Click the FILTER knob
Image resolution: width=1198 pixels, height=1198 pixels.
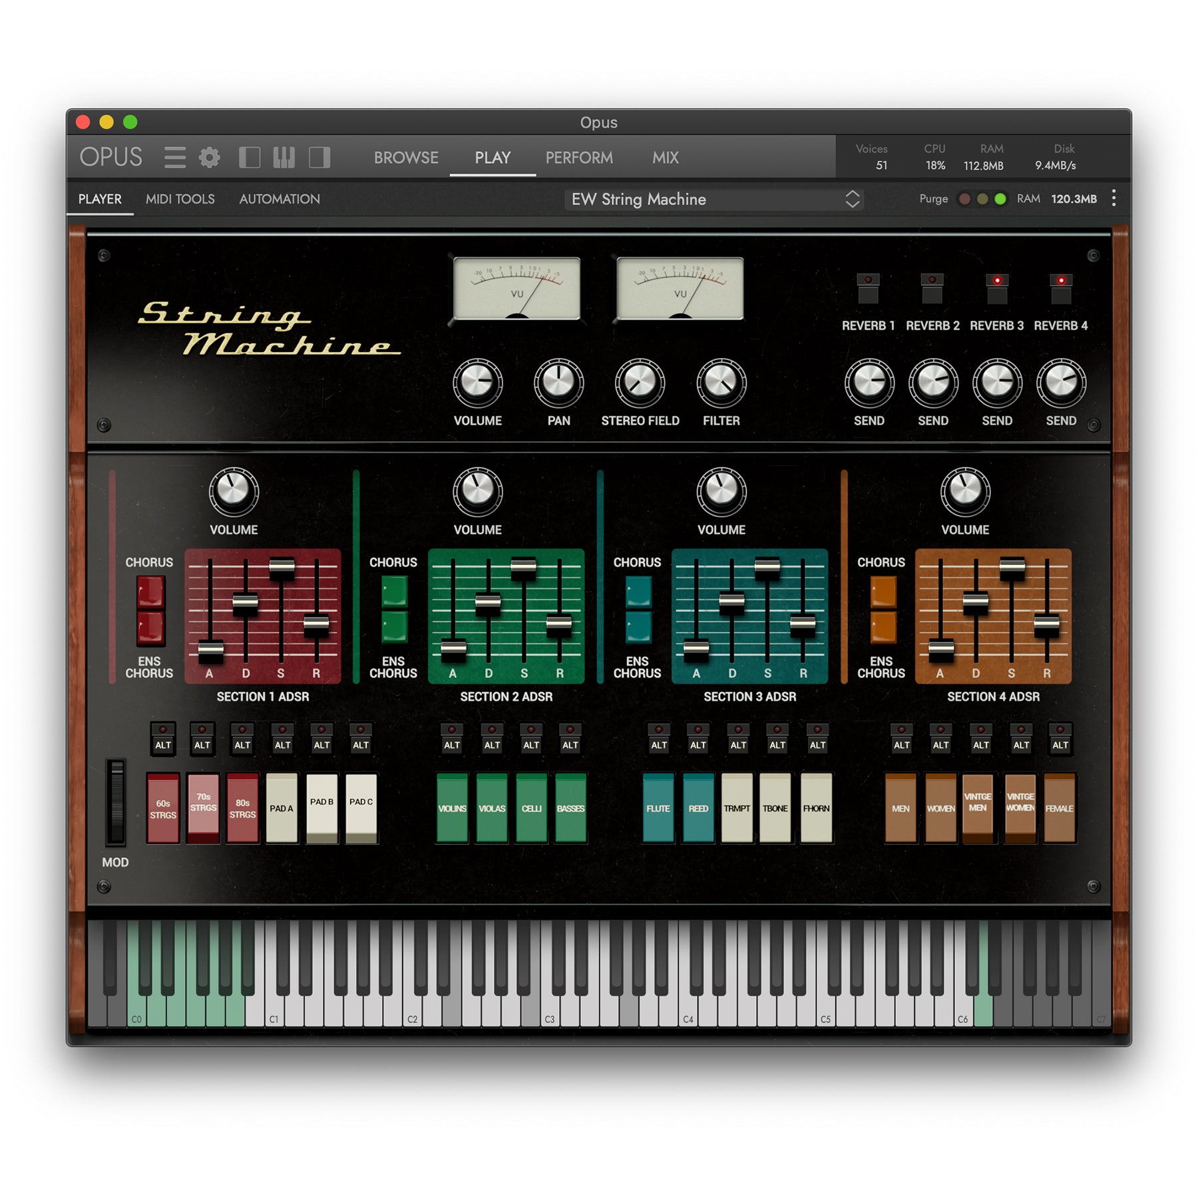pos(721,383)
